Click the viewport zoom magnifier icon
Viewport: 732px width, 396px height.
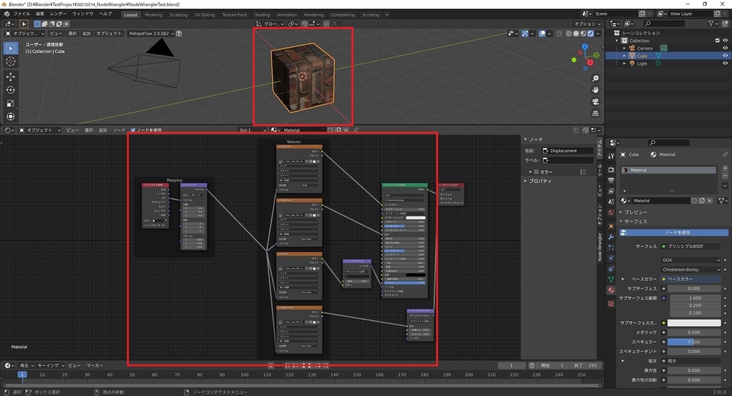[x=595, y=79]
